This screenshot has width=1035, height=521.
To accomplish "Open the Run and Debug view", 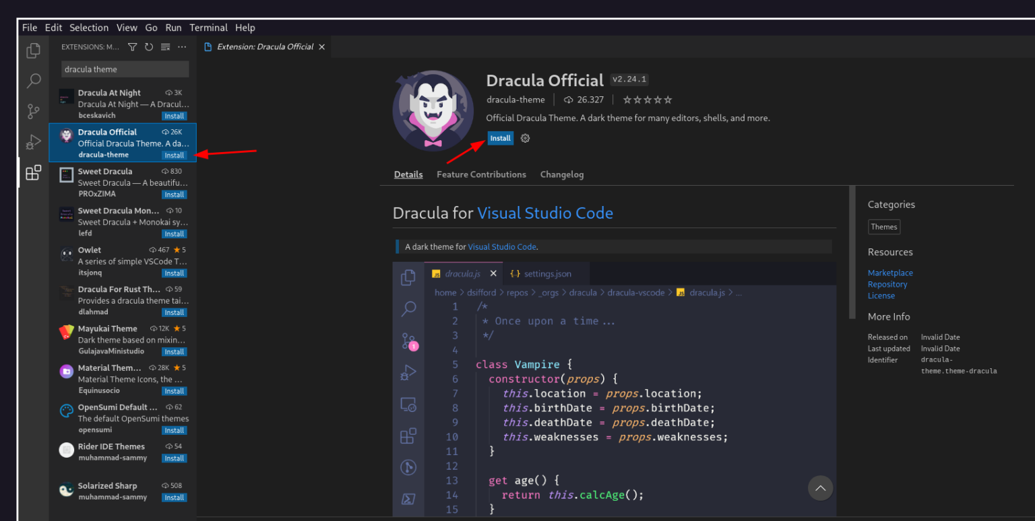I will click(x=33, y=142).
